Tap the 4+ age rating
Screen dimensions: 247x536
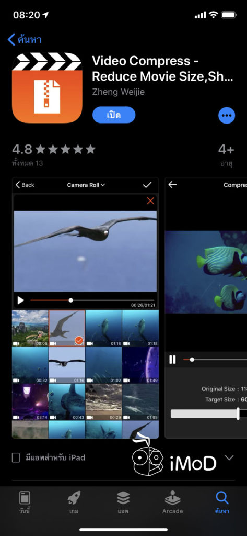click(226, 149)
